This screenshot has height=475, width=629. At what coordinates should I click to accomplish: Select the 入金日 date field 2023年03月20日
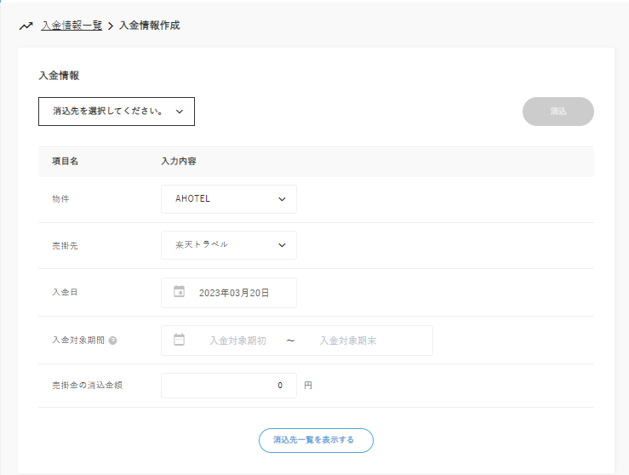(234, 292)
